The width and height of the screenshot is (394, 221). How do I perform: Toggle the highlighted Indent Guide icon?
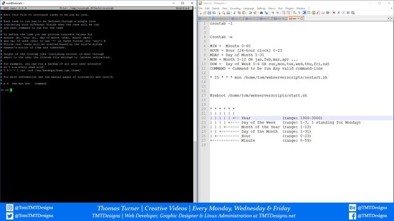point(304,13)
